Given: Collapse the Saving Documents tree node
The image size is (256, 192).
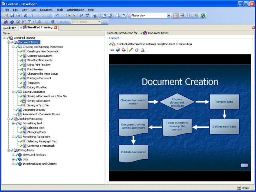Looking at the screenshot, I should coord(13,92).
